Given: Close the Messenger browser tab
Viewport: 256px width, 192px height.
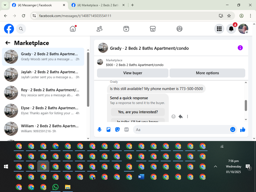Looking at the screenshot, I should click(x=64, y=5).
